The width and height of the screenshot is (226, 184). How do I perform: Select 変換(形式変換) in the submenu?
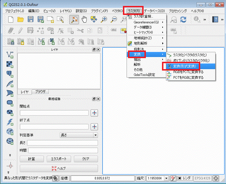click(x=184, y=66)
